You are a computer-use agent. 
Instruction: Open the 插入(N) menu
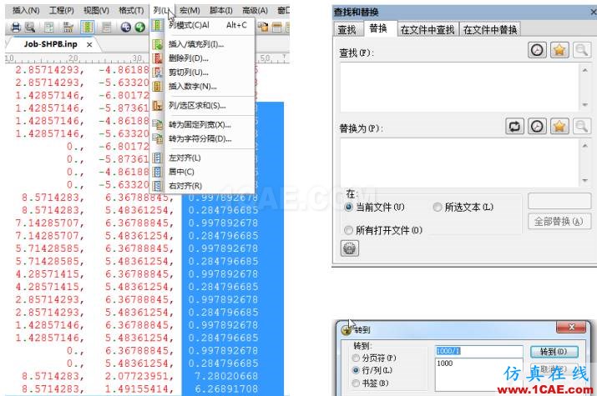(x=26, y=10)
